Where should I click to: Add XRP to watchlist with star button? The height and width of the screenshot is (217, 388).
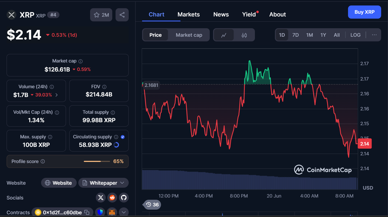101,15
